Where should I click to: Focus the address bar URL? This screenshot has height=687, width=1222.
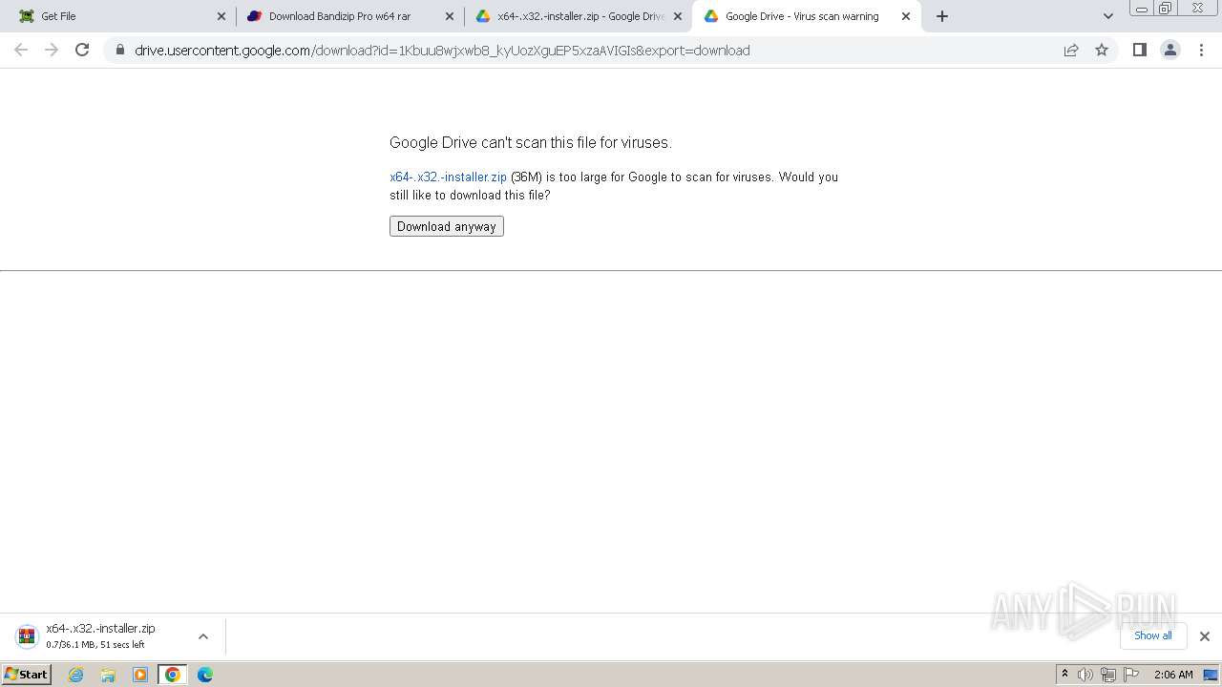(x=442, y=51)
